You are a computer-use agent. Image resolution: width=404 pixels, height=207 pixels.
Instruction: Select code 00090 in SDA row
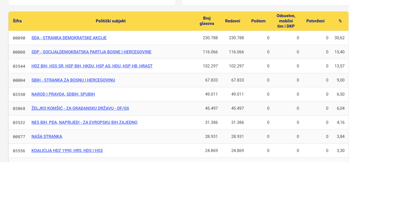click(x=19, y=38)
